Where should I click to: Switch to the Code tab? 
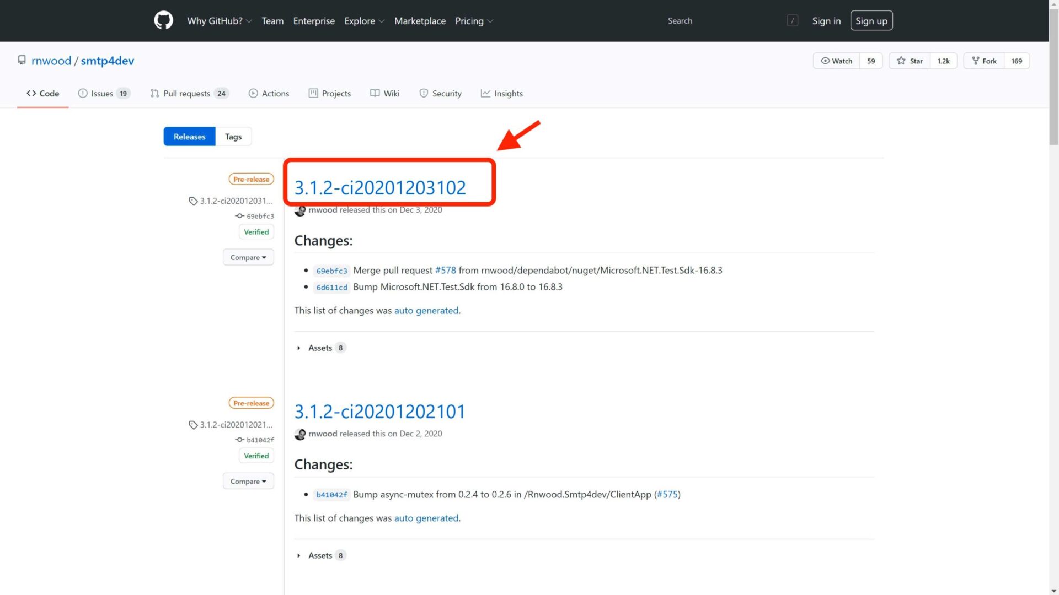point(42,93)
